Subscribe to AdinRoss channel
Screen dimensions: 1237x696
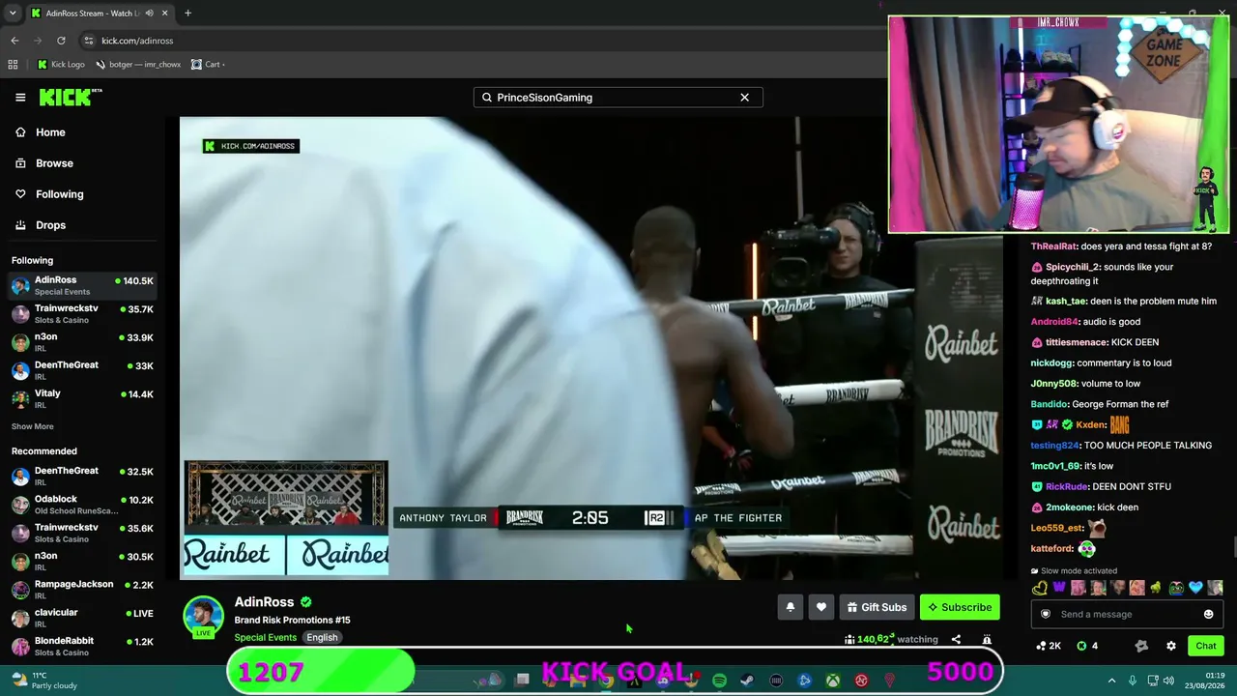[960, 607]
